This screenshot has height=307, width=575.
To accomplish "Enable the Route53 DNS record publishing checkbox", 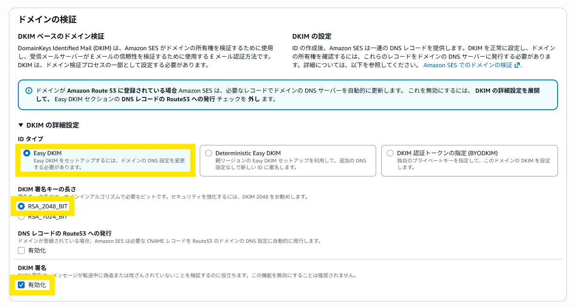I will [21, 250].
